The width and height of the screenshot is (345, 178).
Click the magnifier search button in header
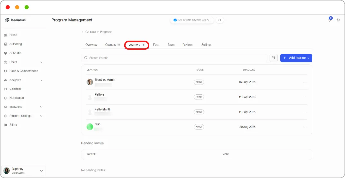[x=220, y=20]
